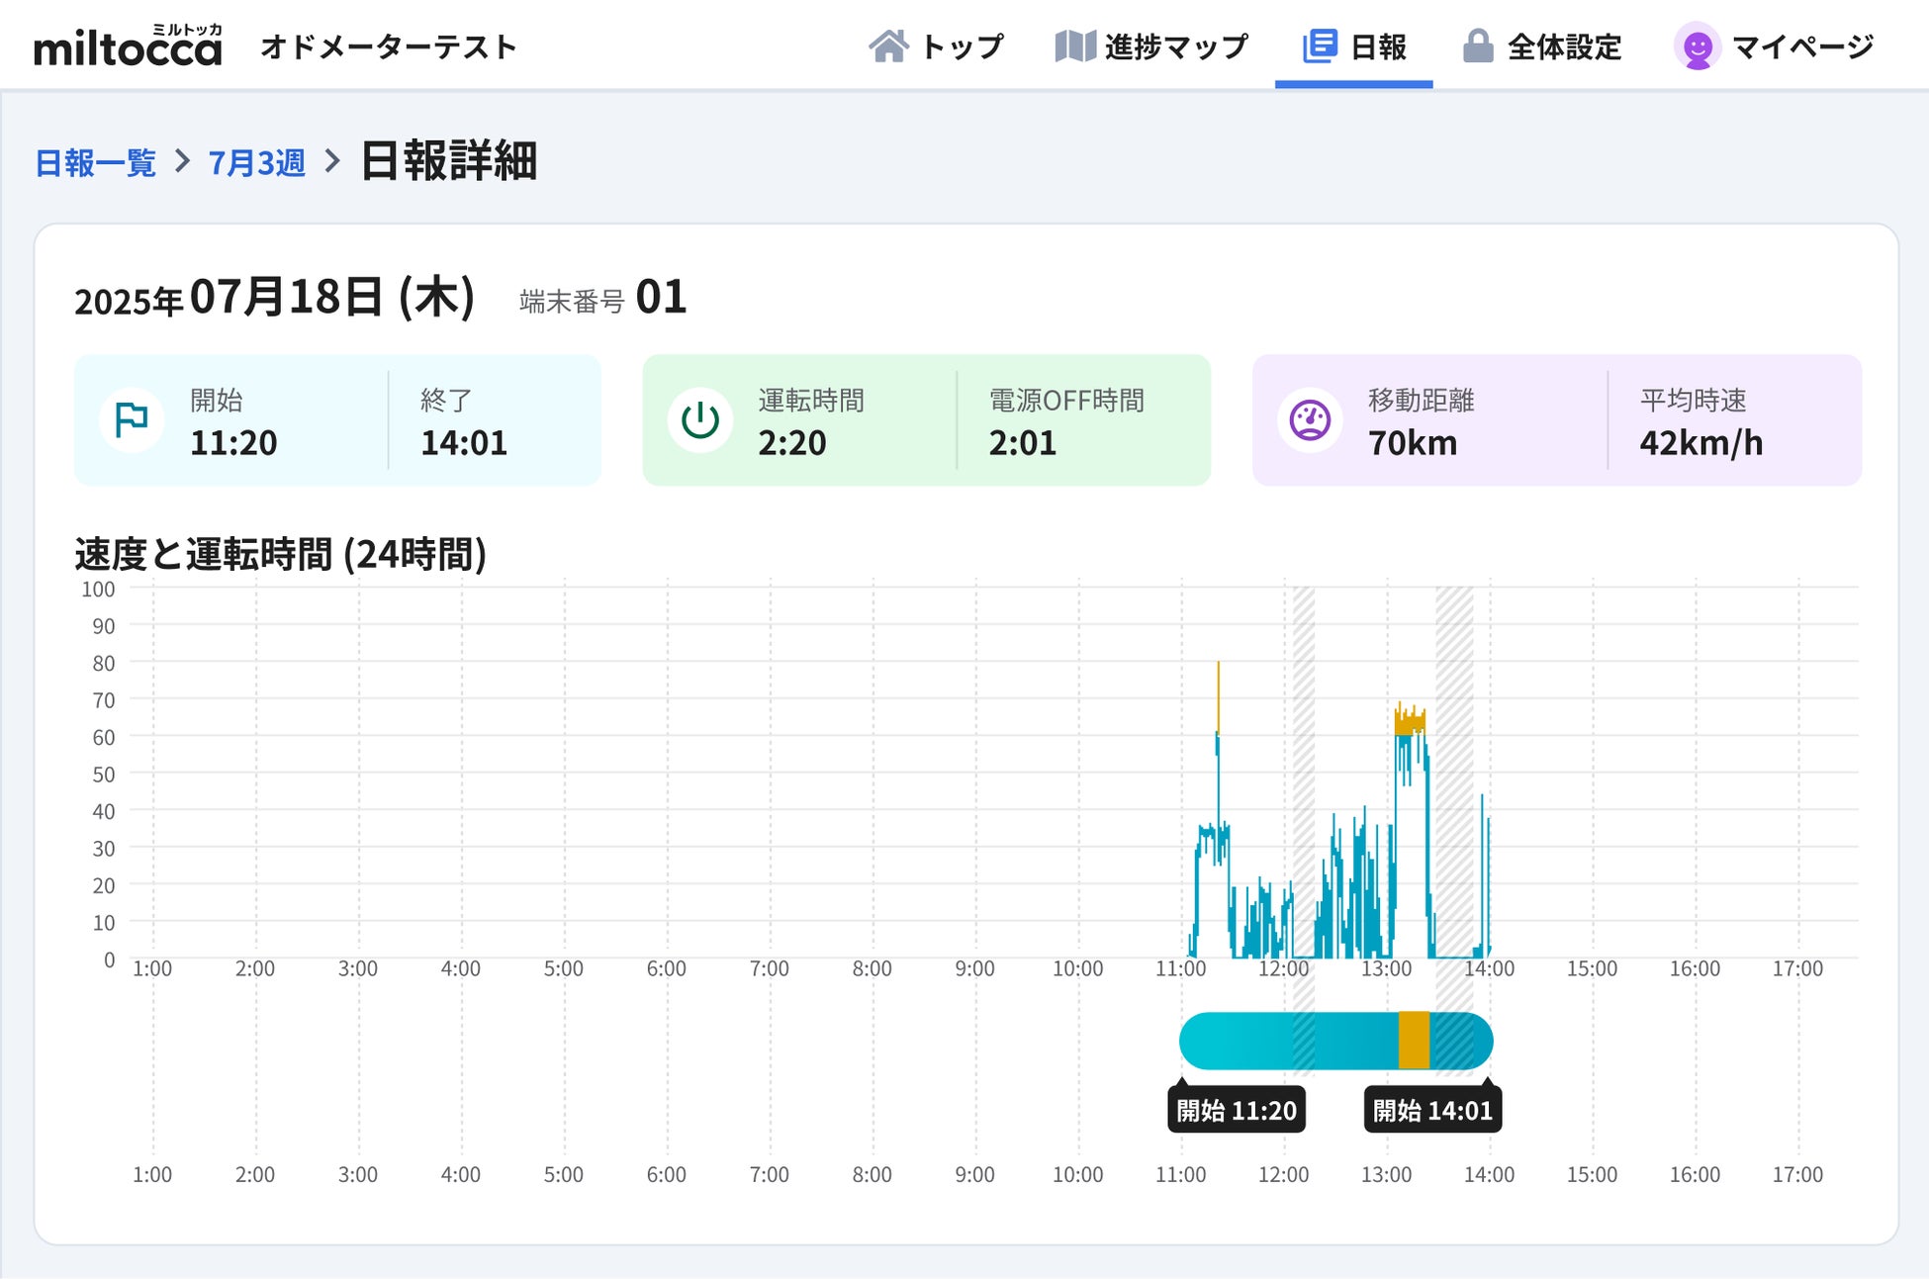1929x1279 pixels.
Task: Go to マイページ
Action: (1802, 46)
